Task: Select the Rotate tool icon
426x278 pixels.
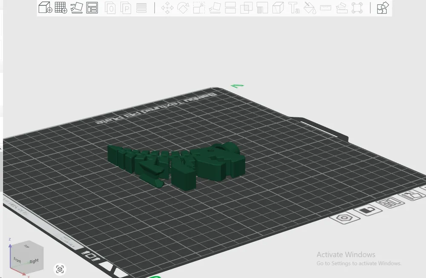Action: pyautogui.click(x=183, y=8)
